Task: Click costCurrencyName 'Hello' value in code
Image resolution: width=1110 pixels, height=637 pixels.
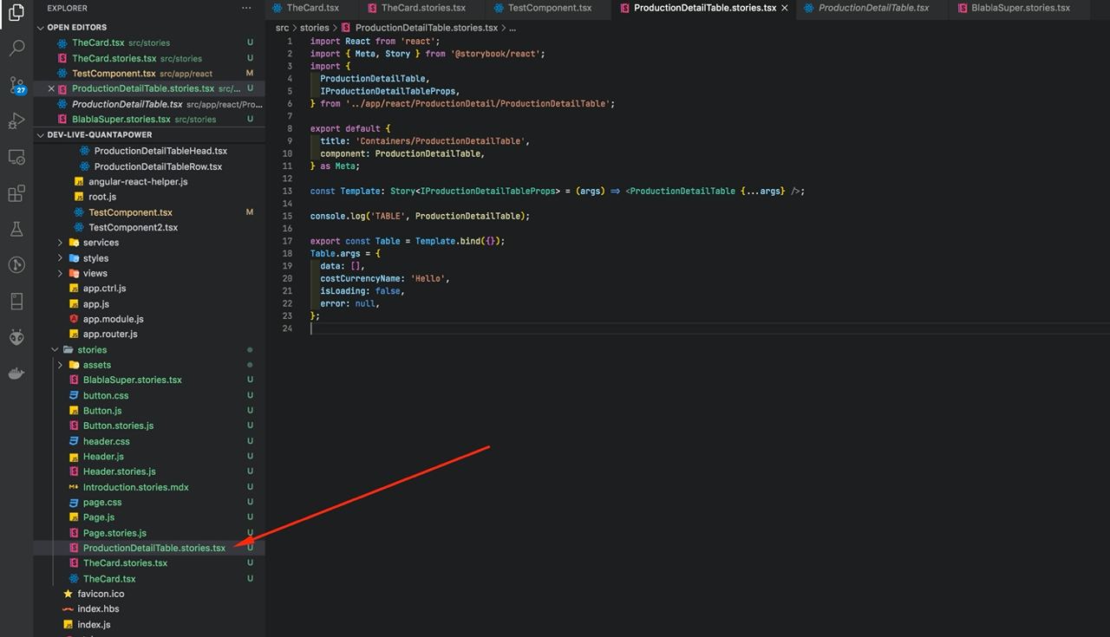Action: tap(430, 279)
